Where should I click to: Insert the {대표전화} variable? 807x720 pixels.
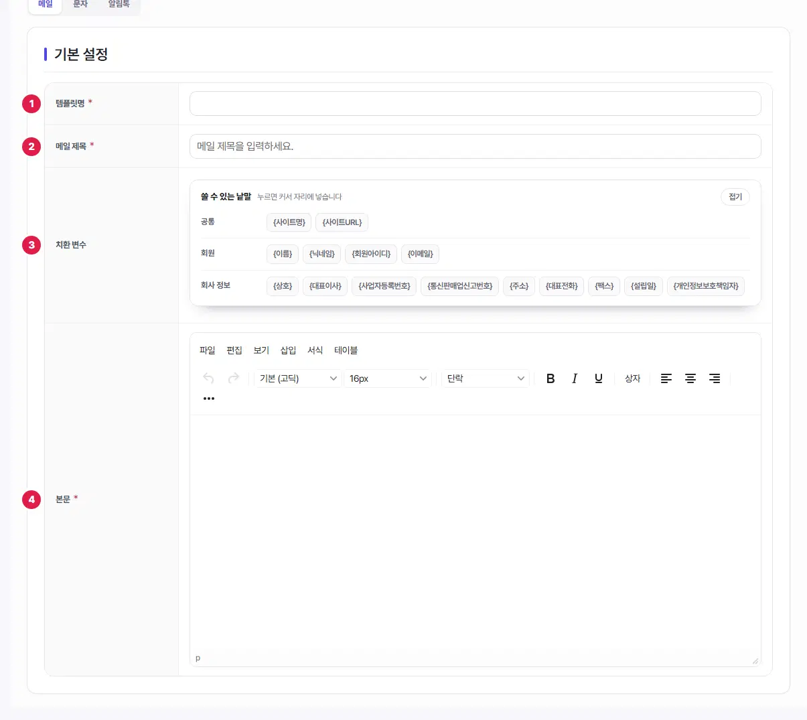pyautogui.click(x=562, y=286)
